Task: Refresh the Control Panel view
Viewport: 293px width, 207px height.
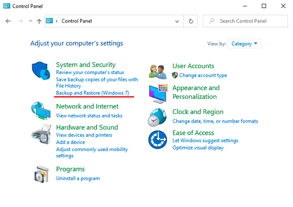Action: [190, 21]
